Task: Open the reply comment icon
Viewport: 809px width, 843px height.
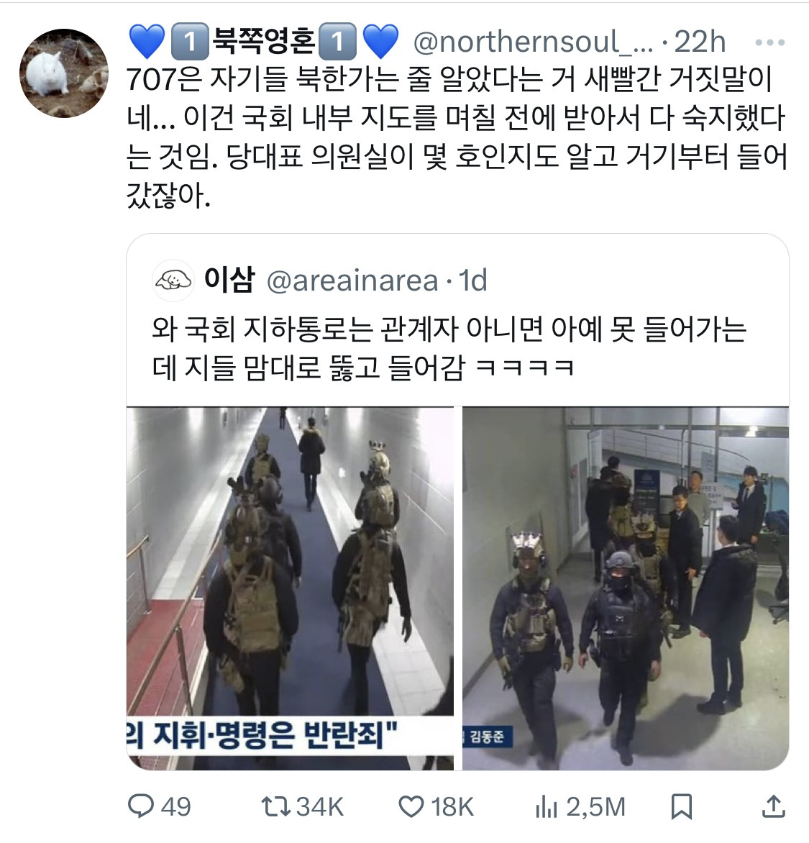Action: (x=141, y=806)
